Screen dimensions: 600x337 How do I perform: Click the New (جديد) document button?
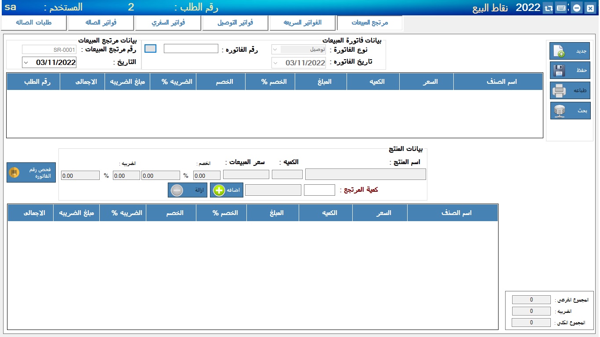(570, 51)
